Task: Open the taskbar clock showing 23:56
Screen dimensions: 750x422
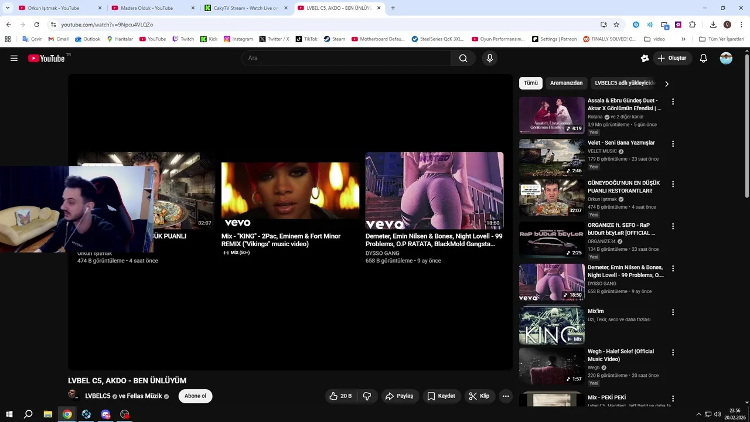Action: pyautogui.click(x=735, y=414)
